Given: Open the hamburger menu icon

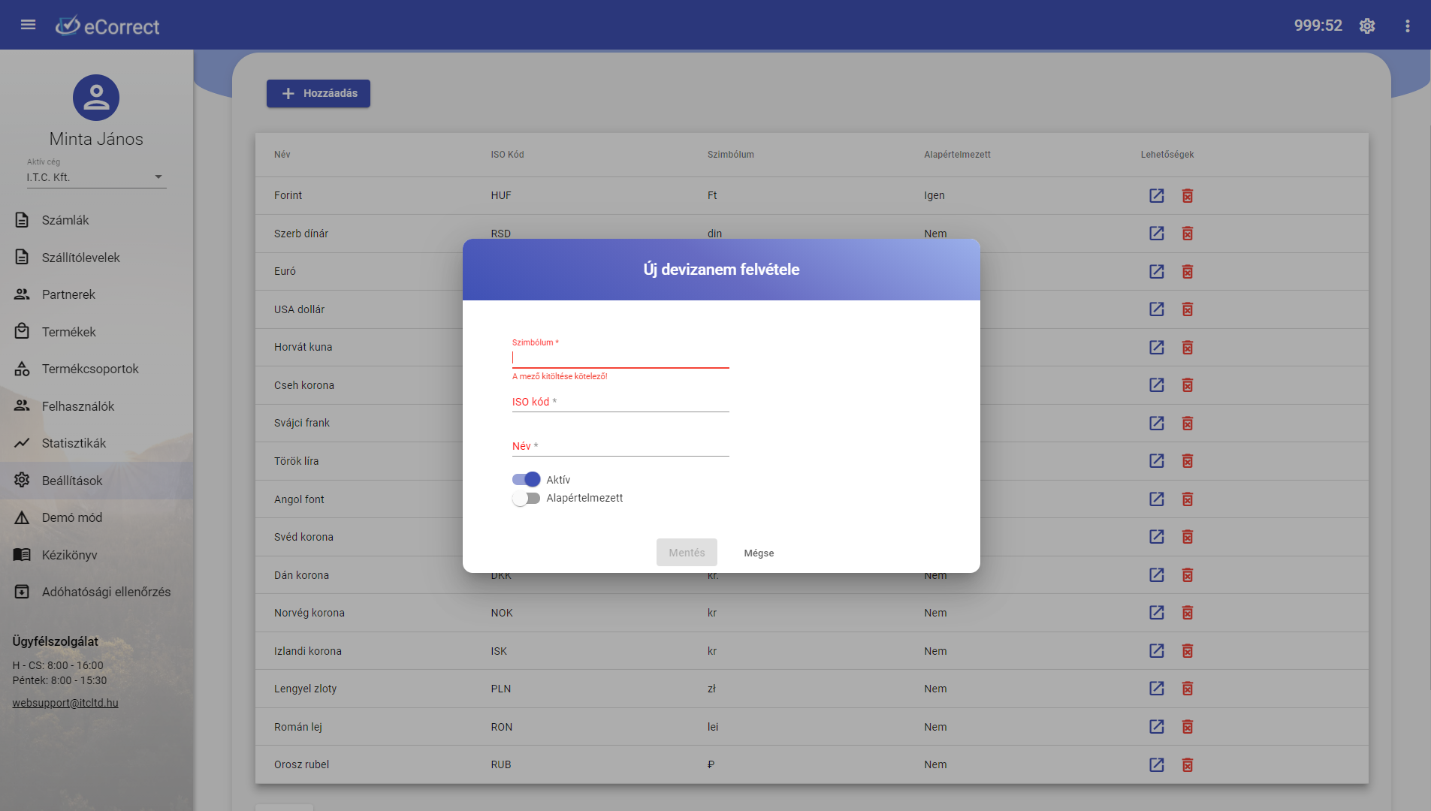Looking at the screenshot, I should coord(28,25).
